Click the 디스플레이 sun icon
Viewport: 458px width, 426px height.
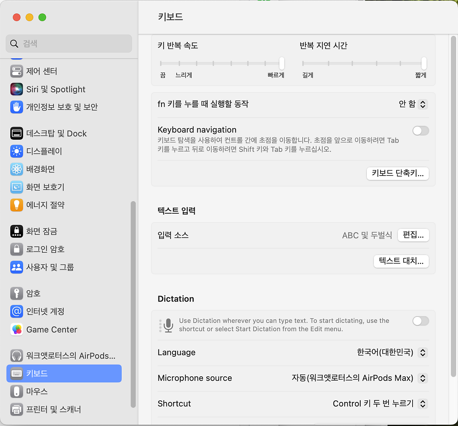tap(16, 152)
